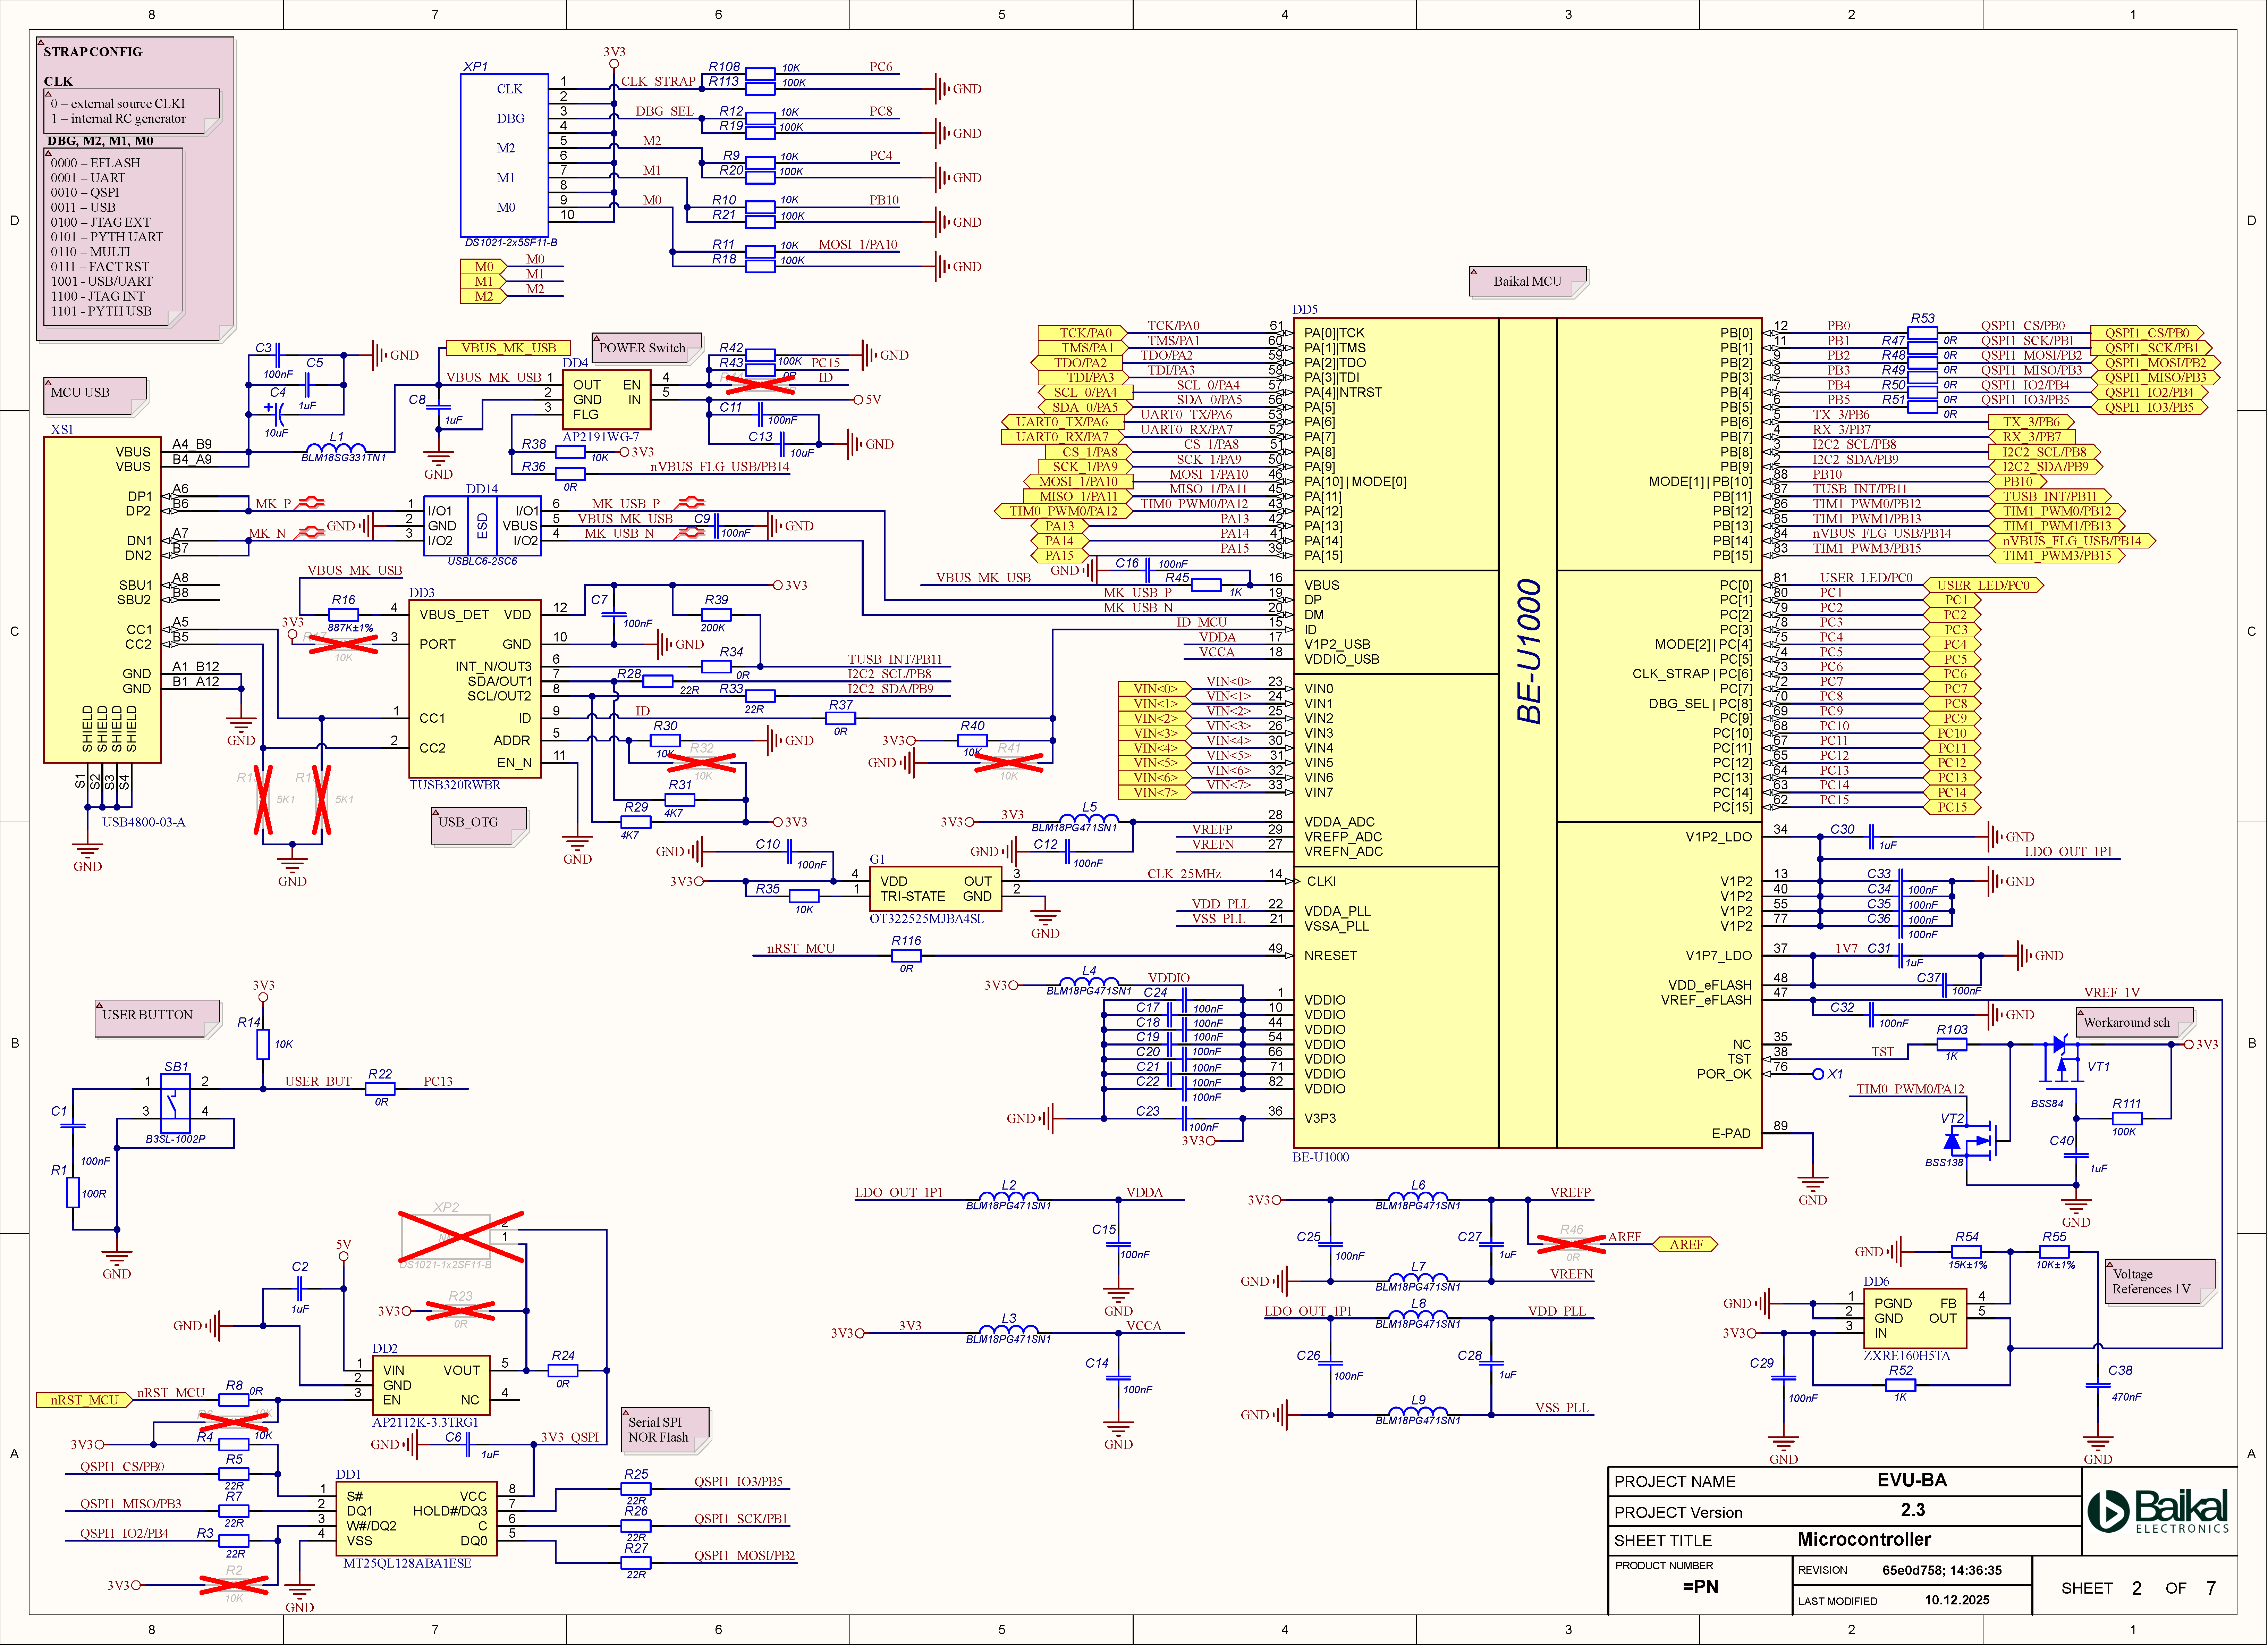The width and height of the screenshot is (2268, 1645).
Task: Select the yellow nRST_MCU port flag
Action: (x=84, y=1400)
